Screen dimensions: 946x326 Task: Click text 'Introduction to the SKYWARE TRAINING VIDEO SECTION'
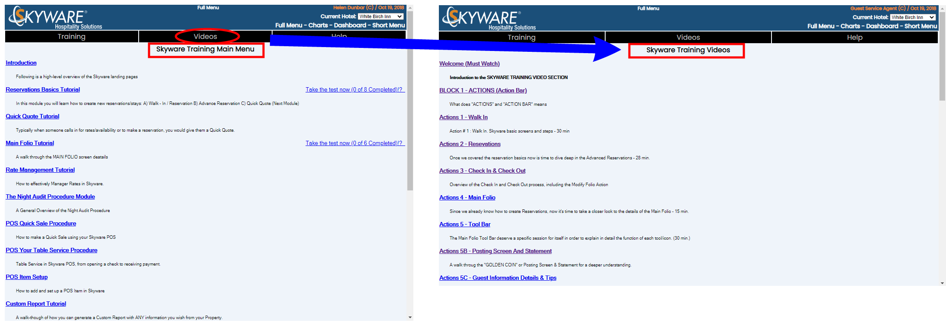(x=509, y=78)
